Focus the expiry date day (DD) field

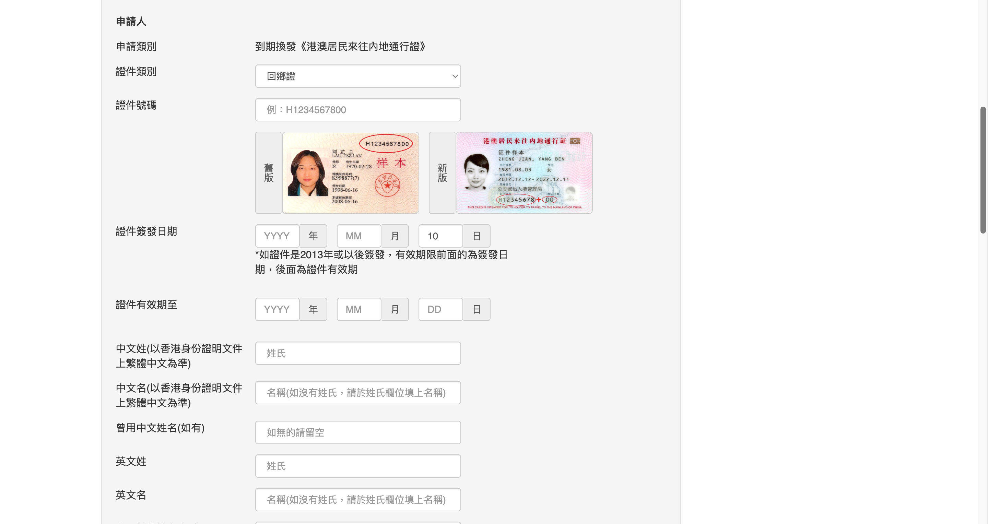440,309
